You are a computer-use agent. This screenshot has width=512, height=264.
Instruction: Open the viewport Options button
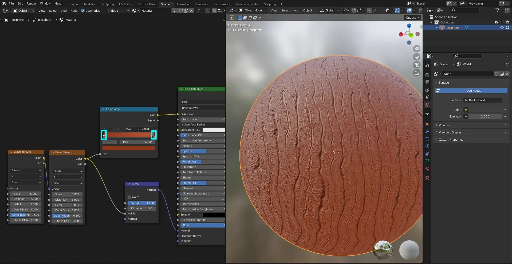pyautogui.click(x=413, y=18)
